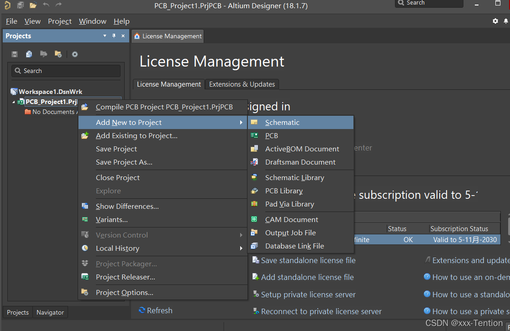Add Database Link File

(300, 246)
